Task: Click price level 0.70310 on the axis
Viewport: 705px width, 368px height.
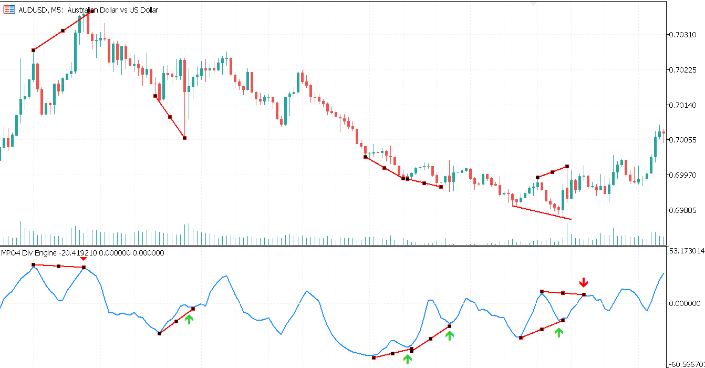Action: [682, 35]
